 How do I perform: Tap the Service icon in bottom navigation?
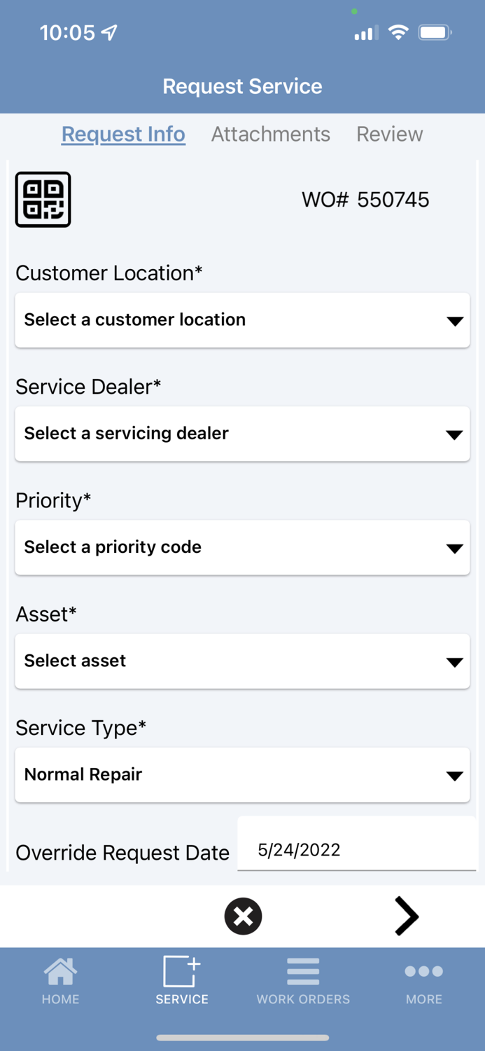(x=181, y=980)
